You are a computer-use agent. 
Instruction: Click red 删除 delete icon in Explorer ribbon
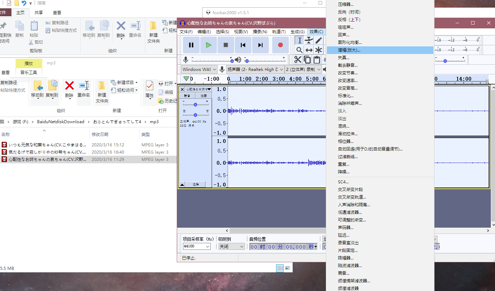pyautogui.click(x=69, y=89)
